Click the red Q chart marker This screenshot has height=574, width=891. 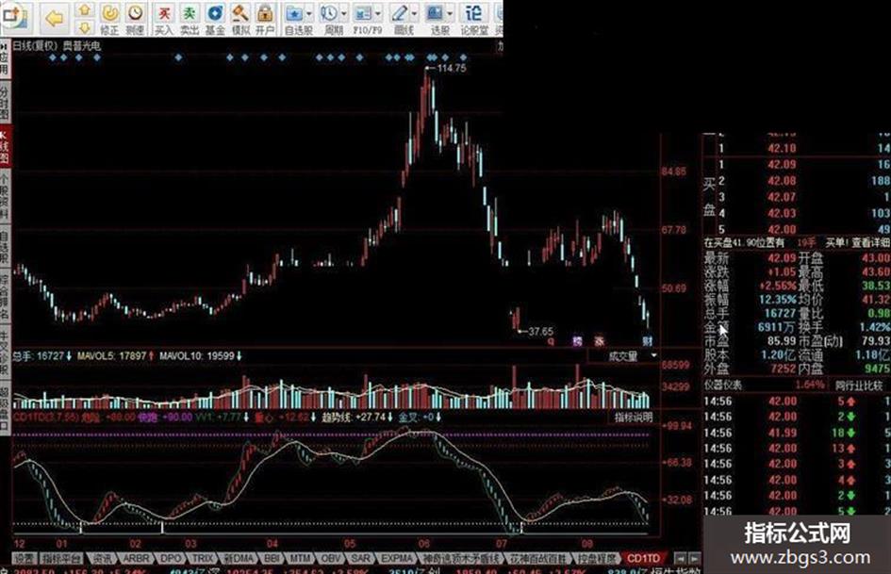tap(550, 341)
